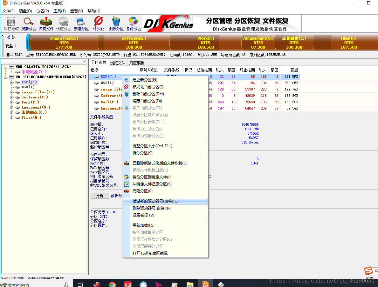Close the left tree panel with its X

click(x=85, y=61)
